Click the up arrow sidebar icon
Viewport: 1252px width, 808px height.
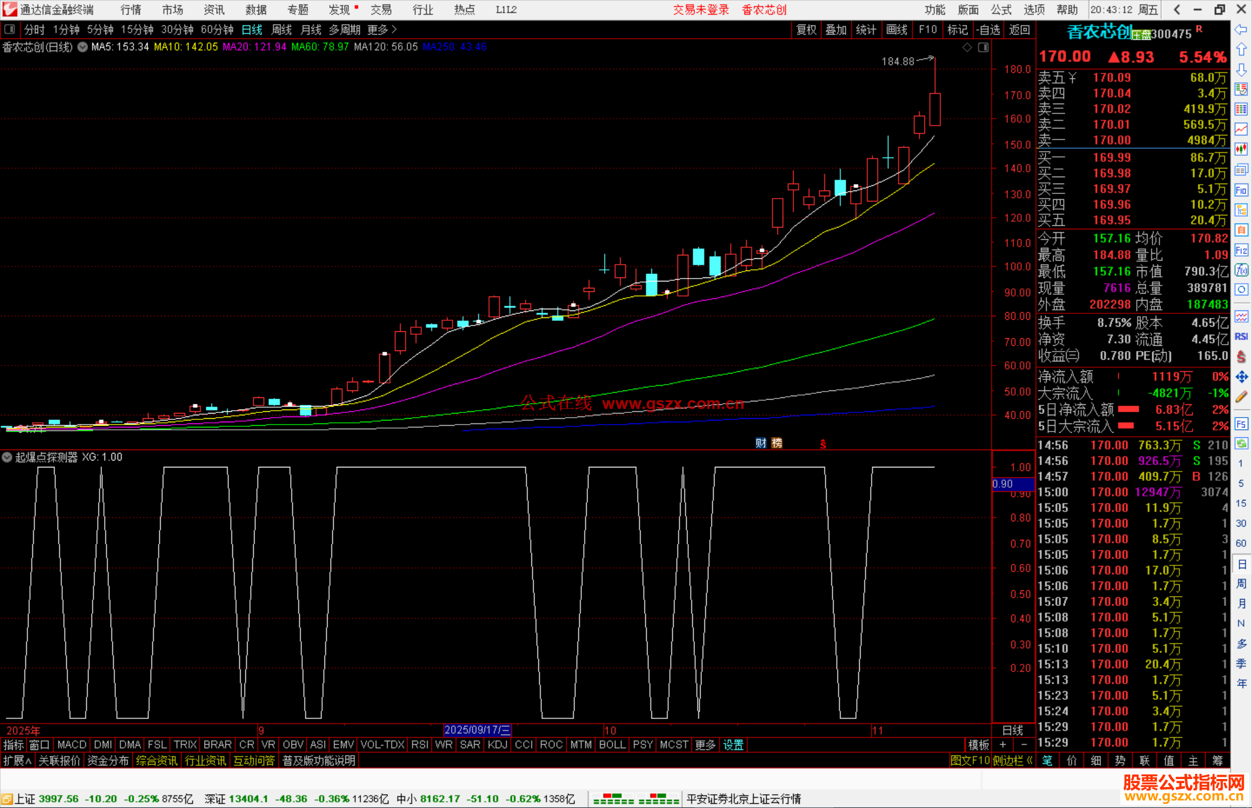1241,49
